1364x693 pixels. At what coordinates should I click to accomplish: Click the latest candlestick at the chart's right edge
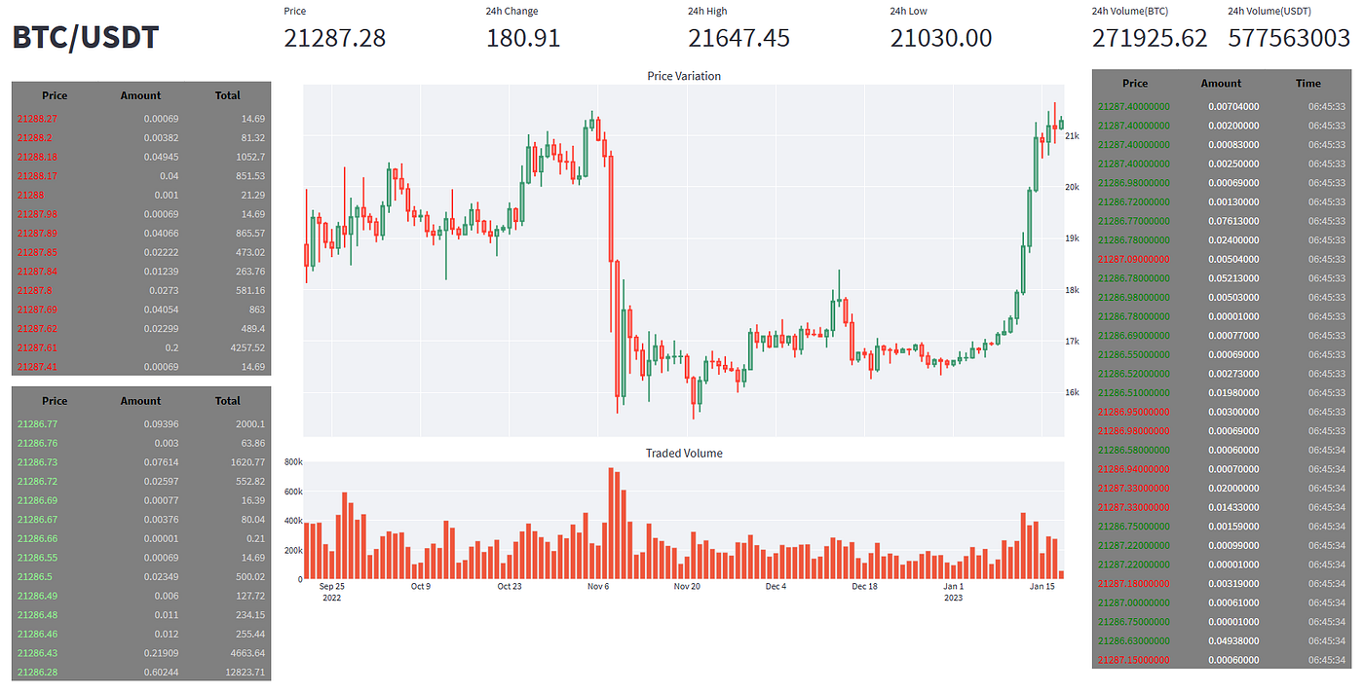coord(1061,123)
